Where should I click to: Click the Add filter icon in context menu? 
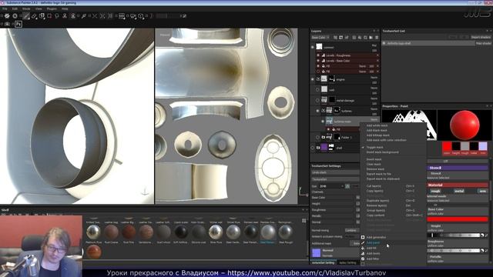[363, 259]
